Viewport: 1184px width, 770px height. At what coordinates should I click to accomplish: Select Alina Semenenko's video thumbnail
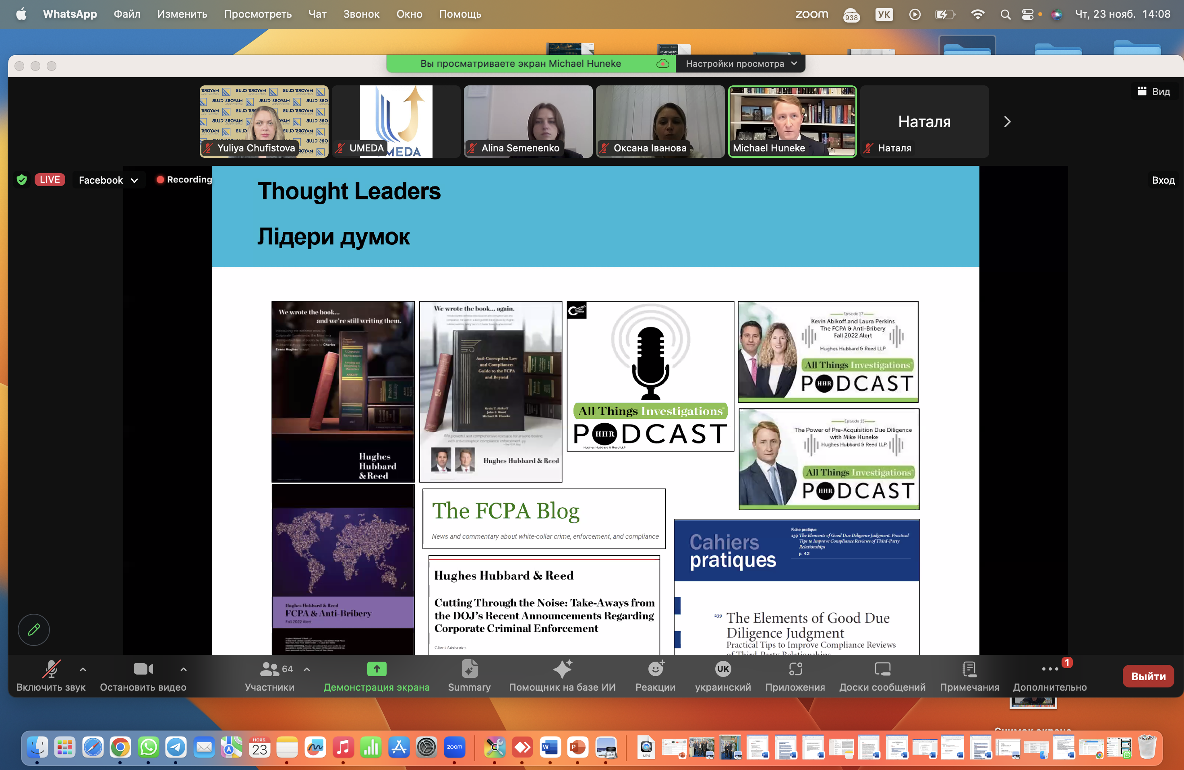pyautogui.click(x=528, y=121)
